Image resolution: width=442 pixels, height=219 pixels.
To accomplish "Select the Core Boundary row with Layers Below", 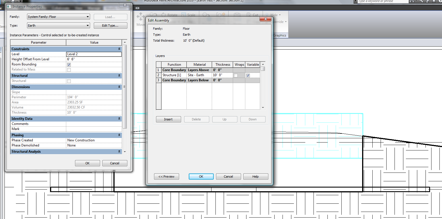I will (208, 80).
